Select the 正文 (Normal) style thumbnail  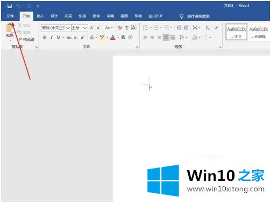[237, 32]
